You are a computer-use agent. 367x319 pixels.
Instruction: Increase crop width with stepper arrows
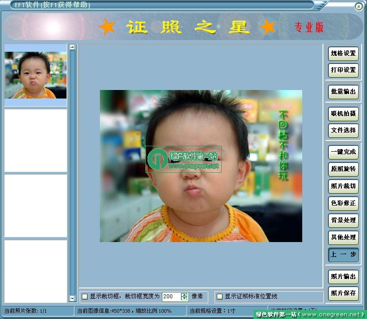(184, 295)
